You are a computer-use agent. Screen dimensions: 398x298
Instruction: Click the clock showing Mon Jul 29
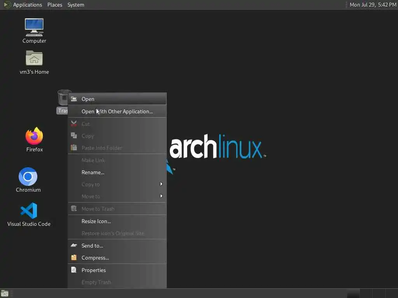coord(373,5)
